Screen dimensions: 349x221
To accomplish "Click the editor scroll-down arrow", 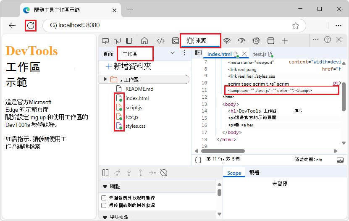I will coord(344,143).
